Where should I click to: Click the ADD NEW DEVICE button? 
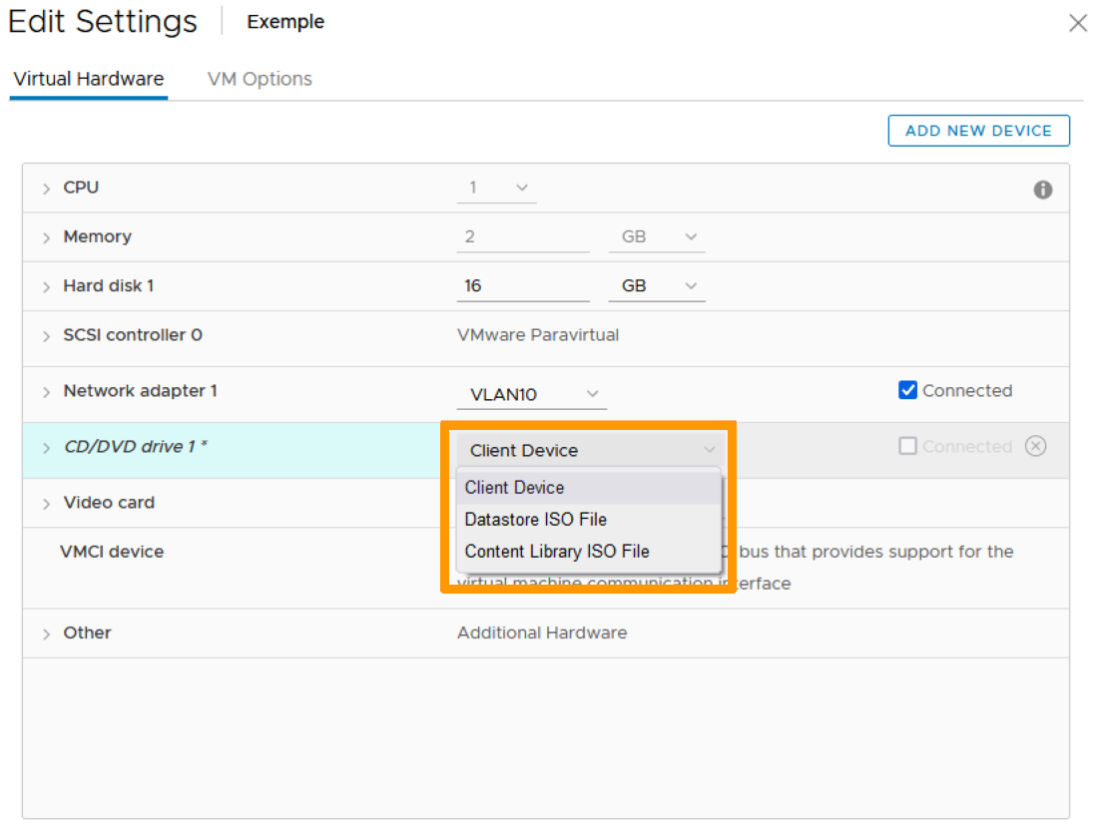pyautogui.click(x=978, y=131)
